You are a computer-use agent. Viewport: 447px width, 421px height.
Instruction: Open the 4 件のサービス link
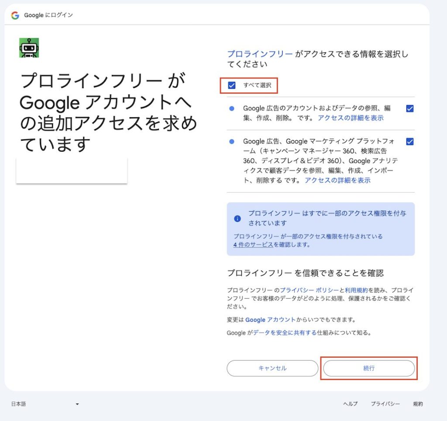click(x=253, y=244)
